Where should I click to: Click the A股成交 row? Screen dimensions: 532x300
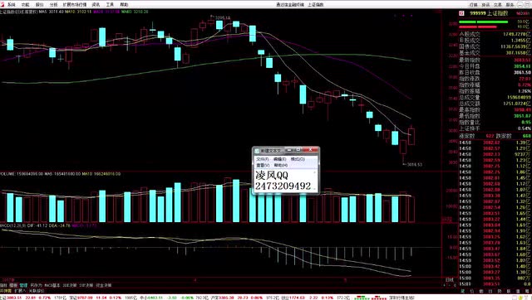click(495, 34)
